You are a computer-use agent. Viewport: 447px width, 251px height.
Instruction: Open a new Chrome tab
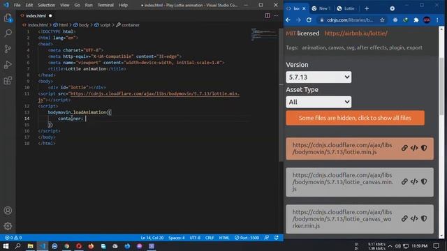coord(367,8)
